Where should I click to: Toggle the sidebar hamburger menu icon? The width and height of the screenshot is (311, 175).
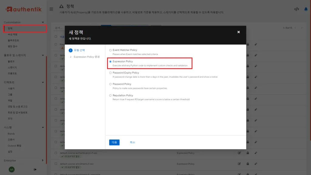51,9
